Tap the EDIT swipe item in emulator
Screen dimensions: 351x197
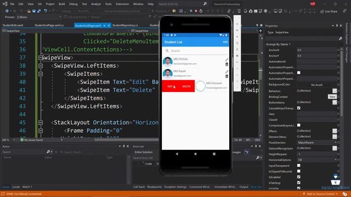point(170,86)
